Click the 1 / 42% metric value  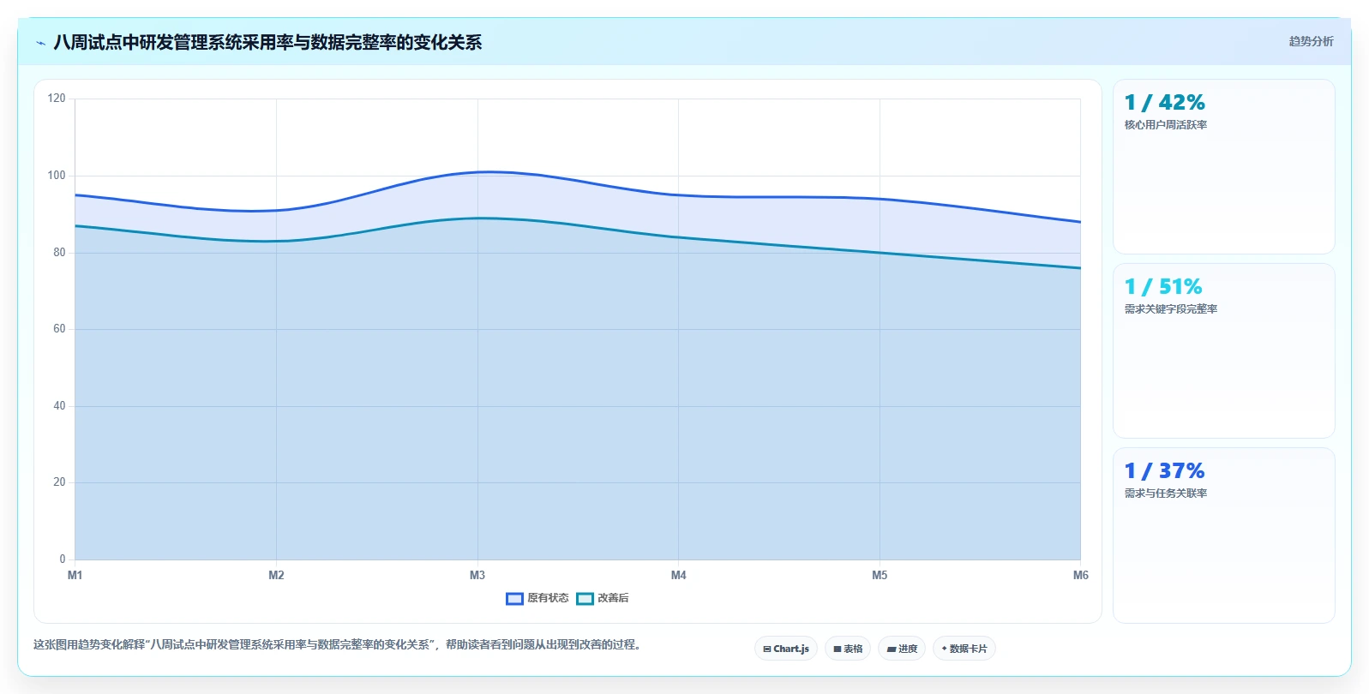point(1164,103)
